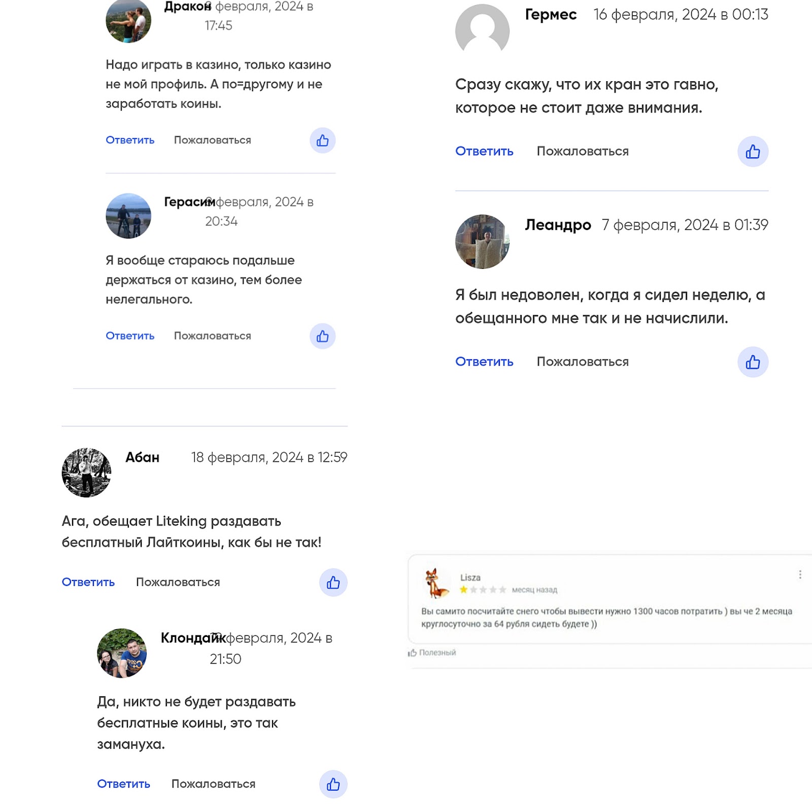Like Абан's comment about Liteking
This screenshot has width=812, height=812.
[x=333, y=582]
